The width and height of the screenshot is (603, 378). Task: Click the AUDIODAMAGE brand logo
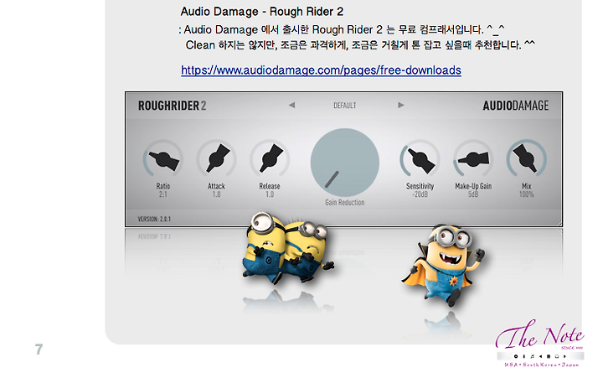tap(516, 106)
